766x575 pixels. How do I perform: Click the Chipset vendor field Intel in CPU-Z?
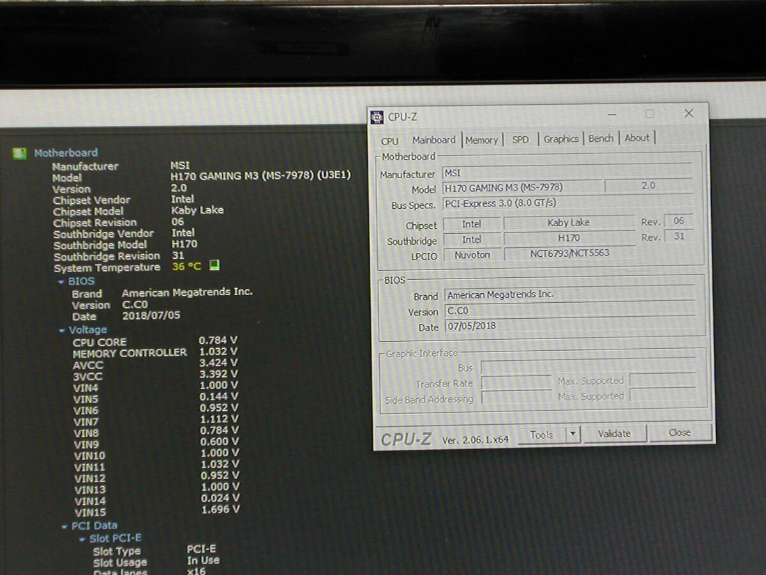point(472,224)
